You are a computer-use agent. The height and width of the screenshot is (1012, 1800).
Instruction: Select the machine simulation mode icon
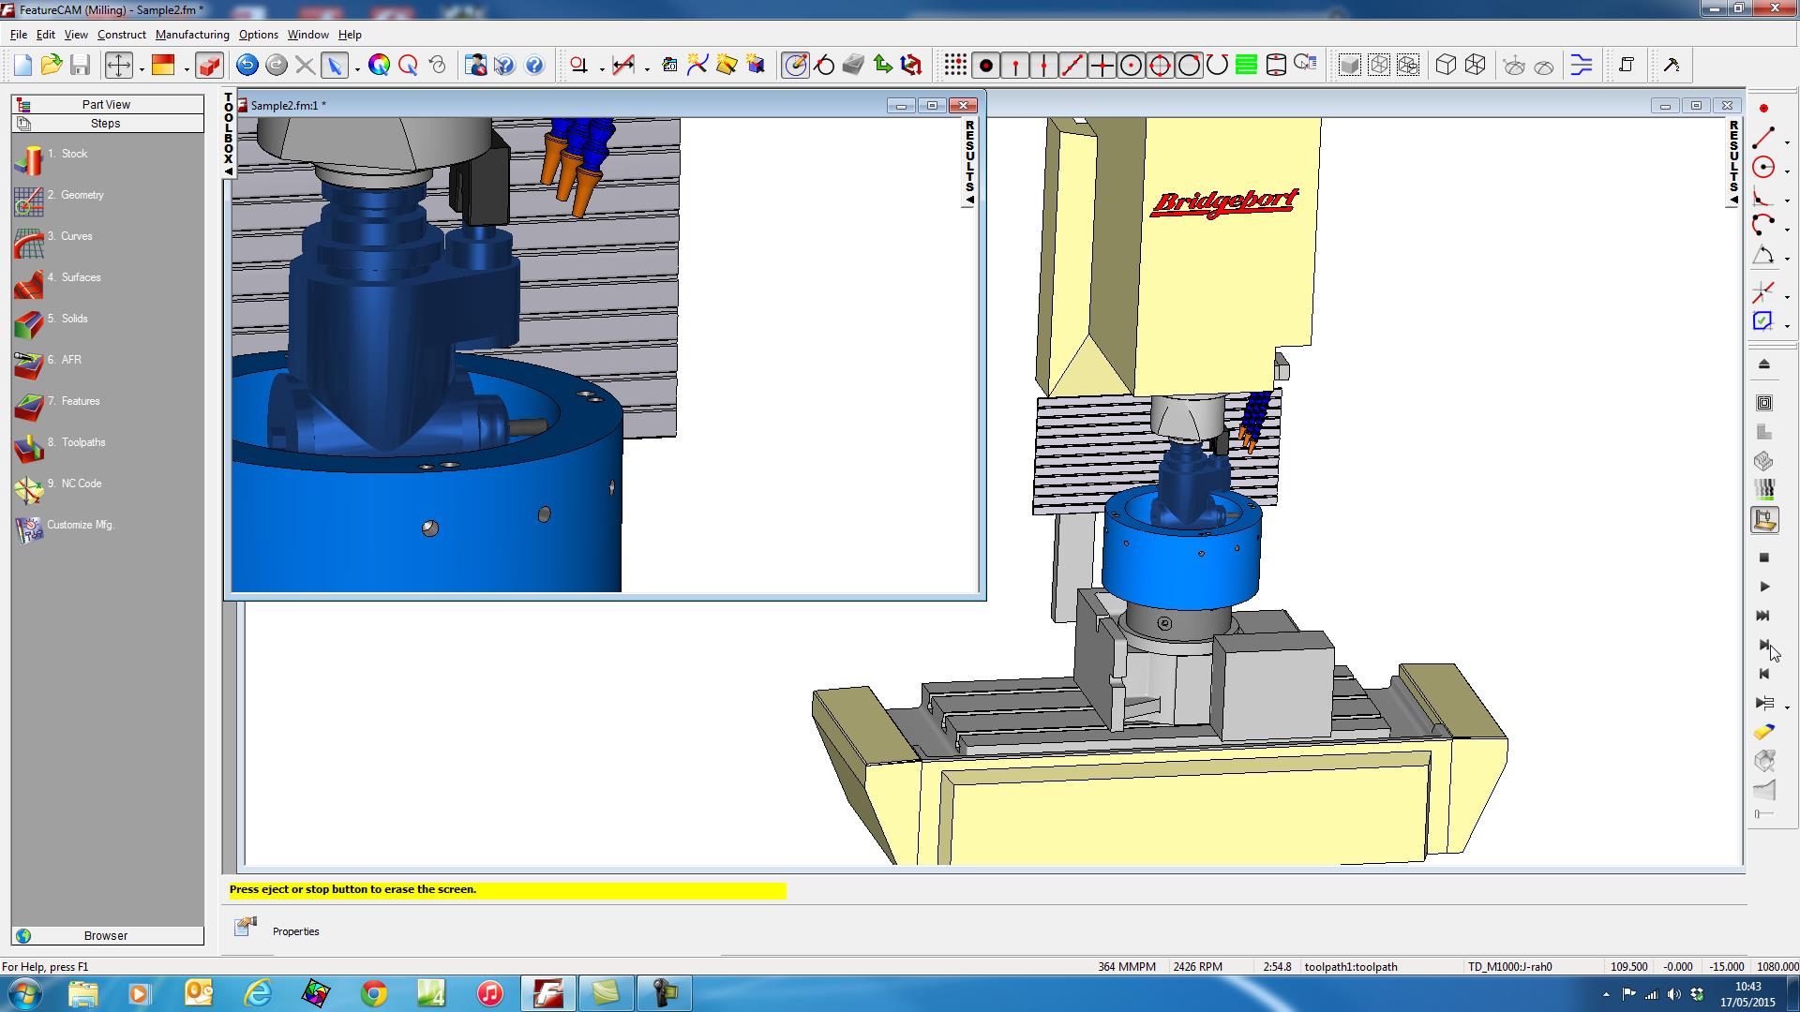click(x=1764, y=520)
